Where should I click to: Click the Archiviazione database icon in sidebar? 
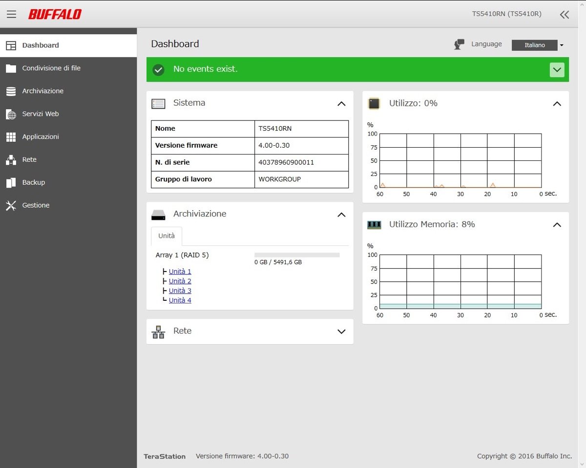point(11,91)
